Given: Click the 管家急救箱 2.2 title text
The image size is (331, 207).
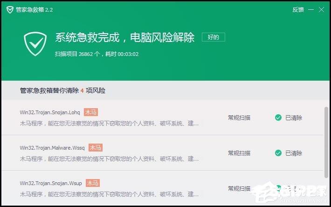Looking at the screenshot, I should 34,10.
